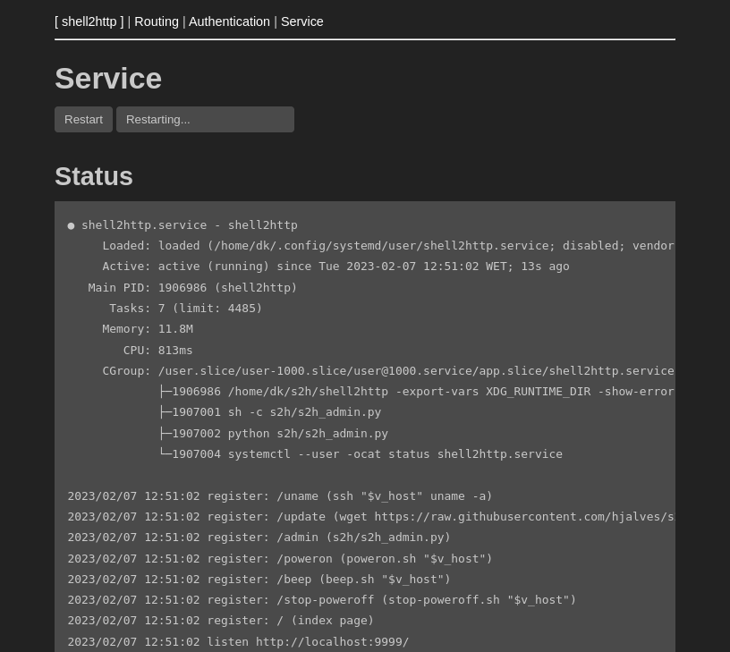This screenshot has width=730, height=652.
Task: Click process 1907004 systemctl status line
Action: tap(361, 454)
